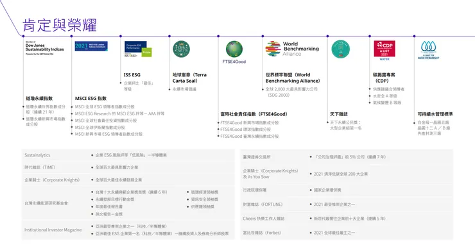Click the 永續市場倡議 bullet

(184, 89)
